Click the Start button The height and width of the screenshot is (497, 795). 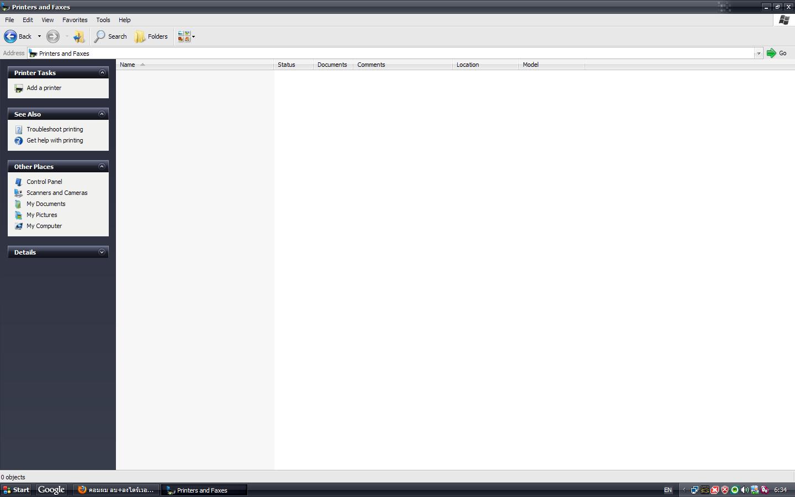(x=17, y=490)
